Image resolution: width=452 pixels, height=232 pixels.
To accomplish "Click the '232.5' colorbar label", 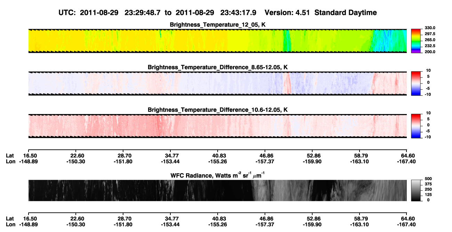I will tap(430, 46).
